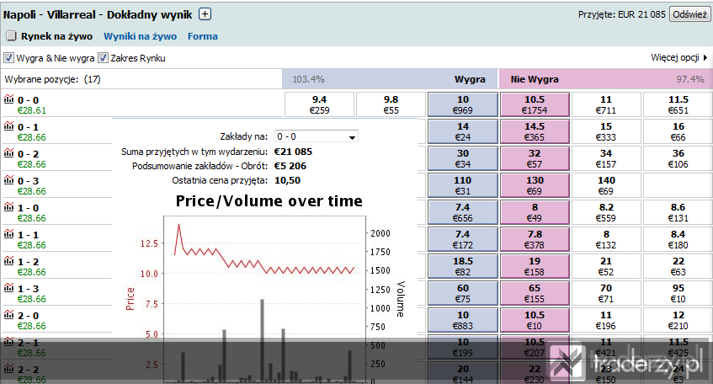The width and height of the screenshot is (713, 384).
Task: Select lay price 65 €155 for 1 - 3
Action: (535, 293)
